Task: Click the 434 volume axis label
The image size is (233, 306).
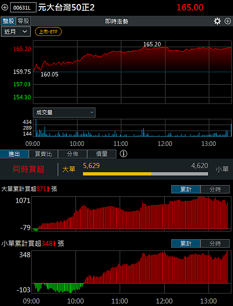Action: click(27, 122)
